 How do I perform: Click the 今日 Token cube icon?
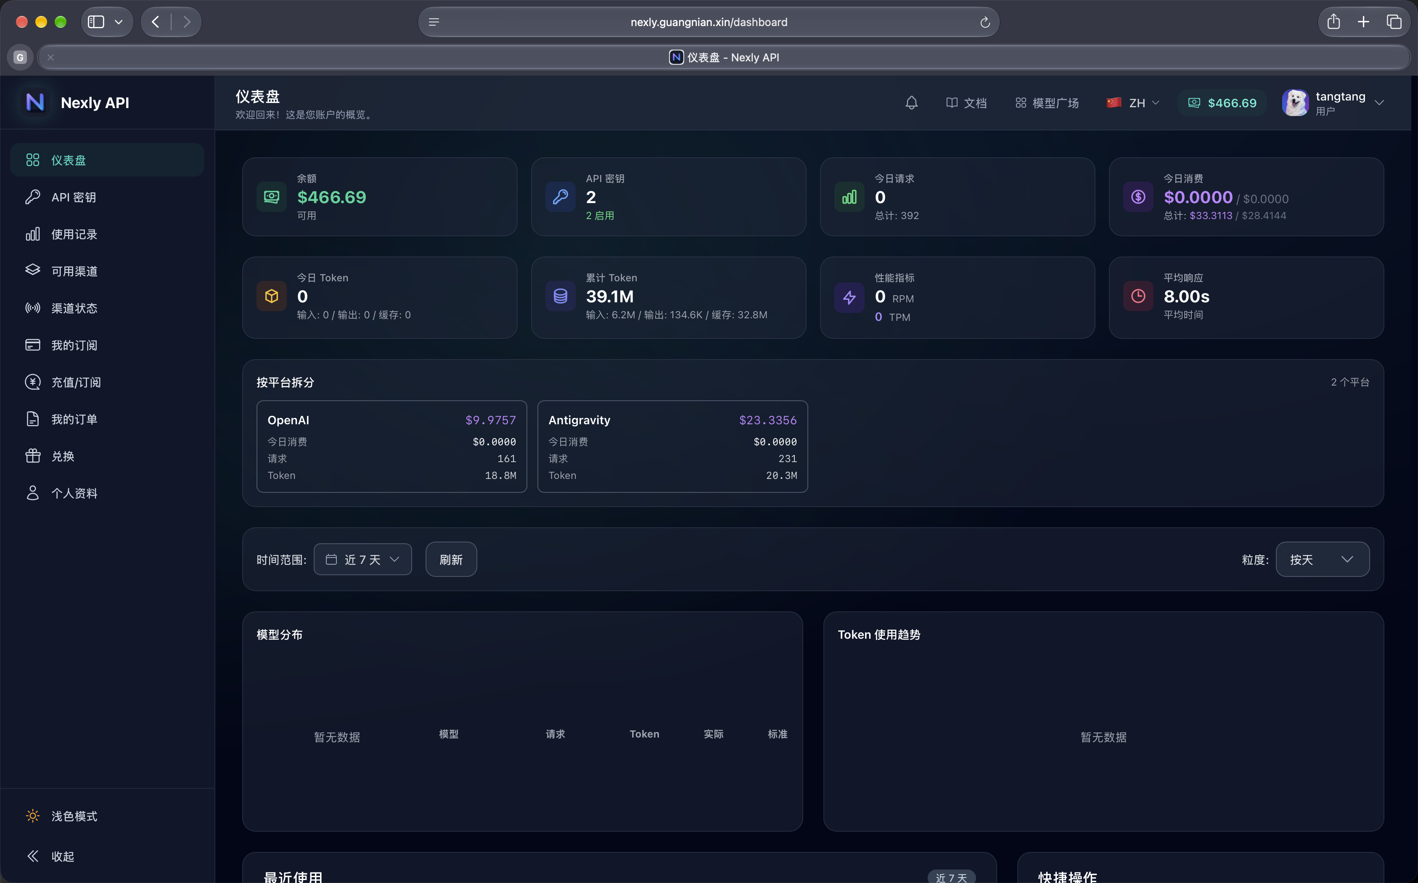(x=272, y=296)
